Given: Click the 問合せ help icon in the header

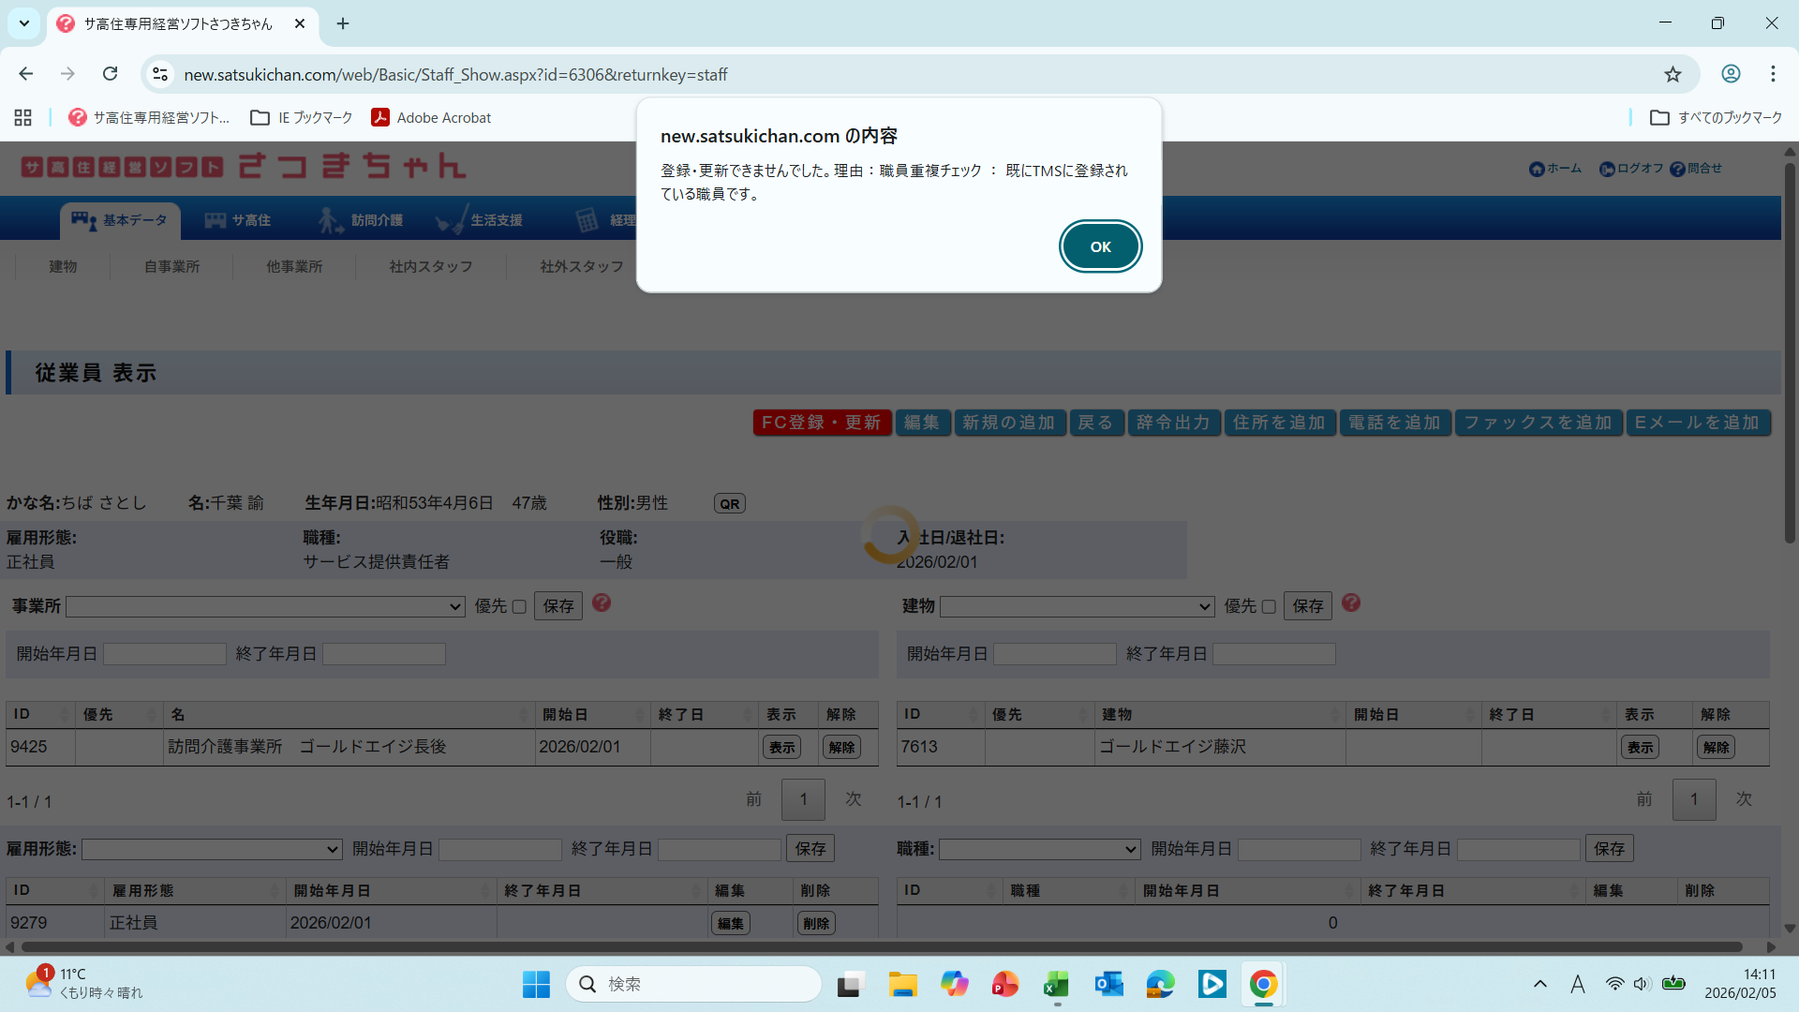Looking at the screenshot, I should click(1677, 170).
